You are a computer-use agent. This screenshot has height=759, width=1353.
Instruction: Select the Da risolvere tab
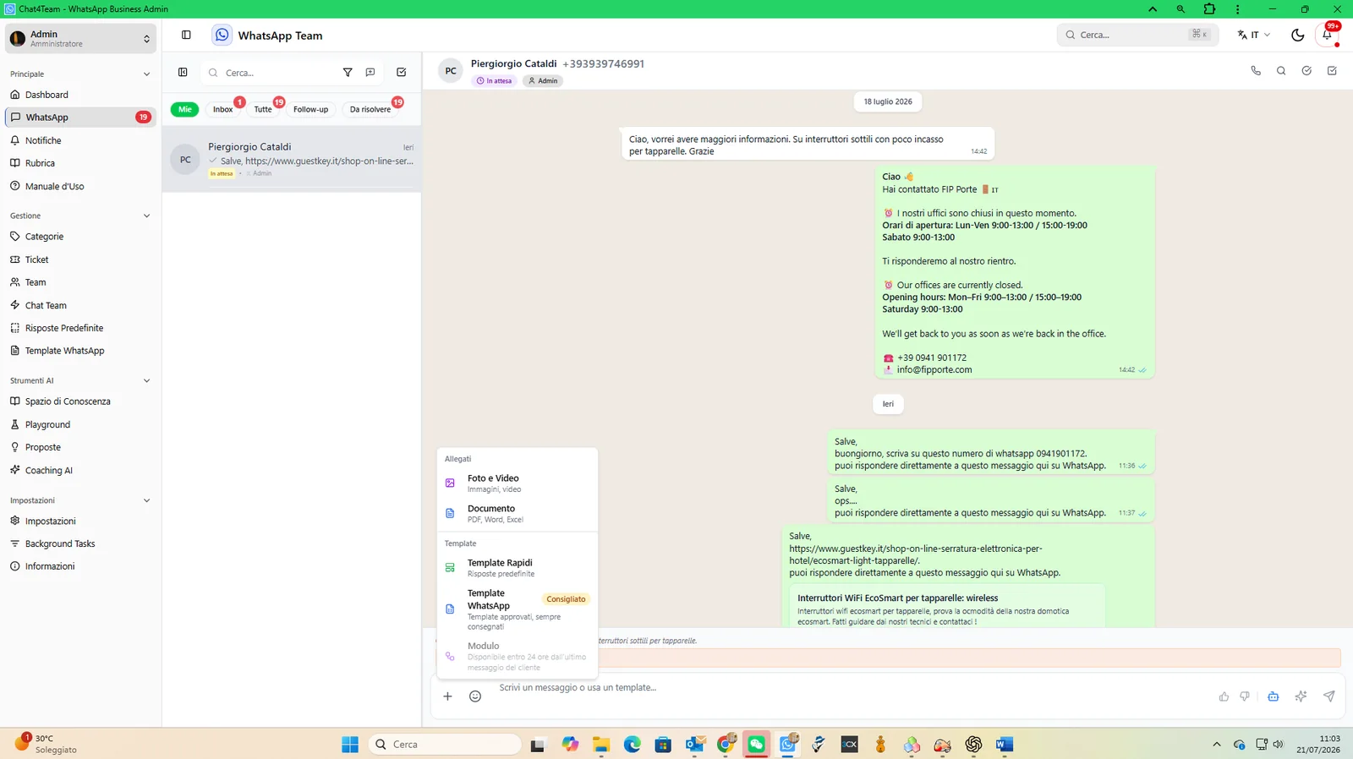[370, 109]
